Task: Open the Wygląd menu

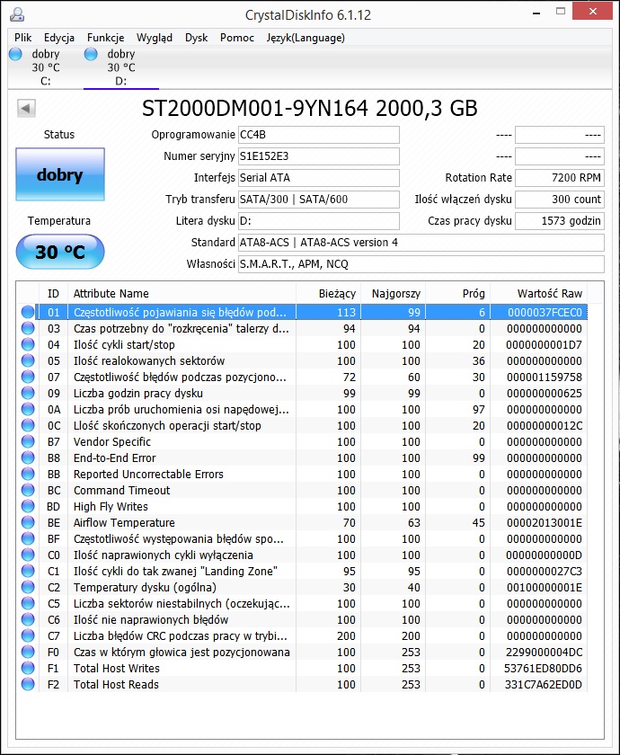Action: pos(154,38)
